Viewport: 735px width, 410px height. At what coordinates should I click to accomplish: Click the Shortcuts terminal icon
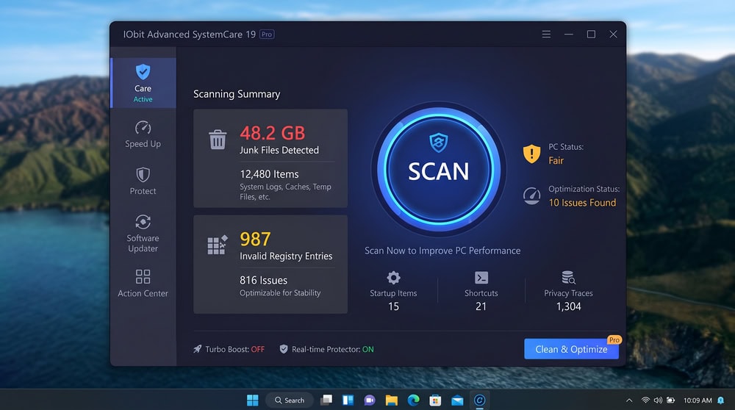click(x=481, y=278)
